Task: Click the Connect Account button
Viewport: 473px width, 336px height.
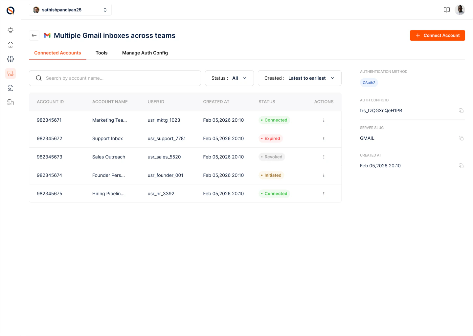Action: coord(438,35)
